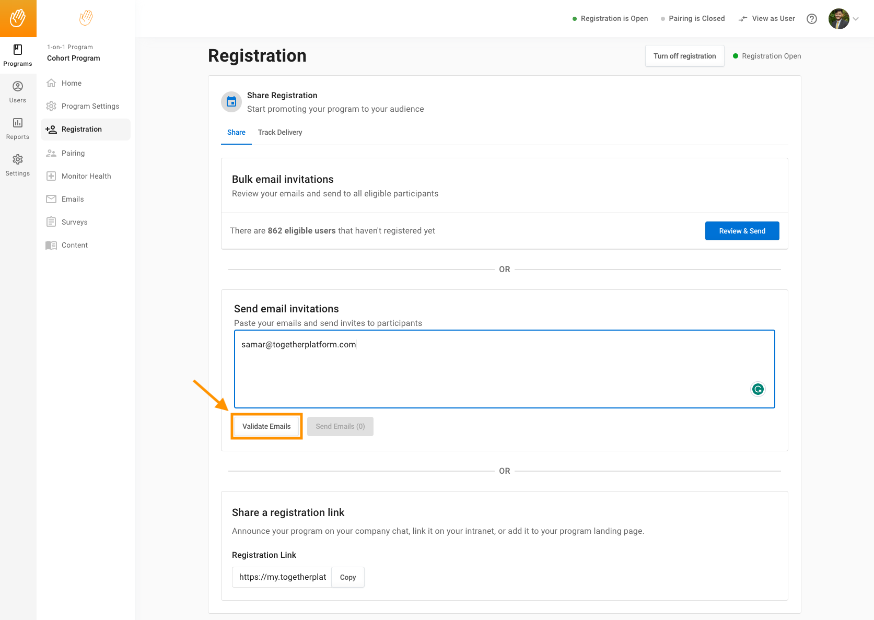Click View as User link

(x=773, y=19)
